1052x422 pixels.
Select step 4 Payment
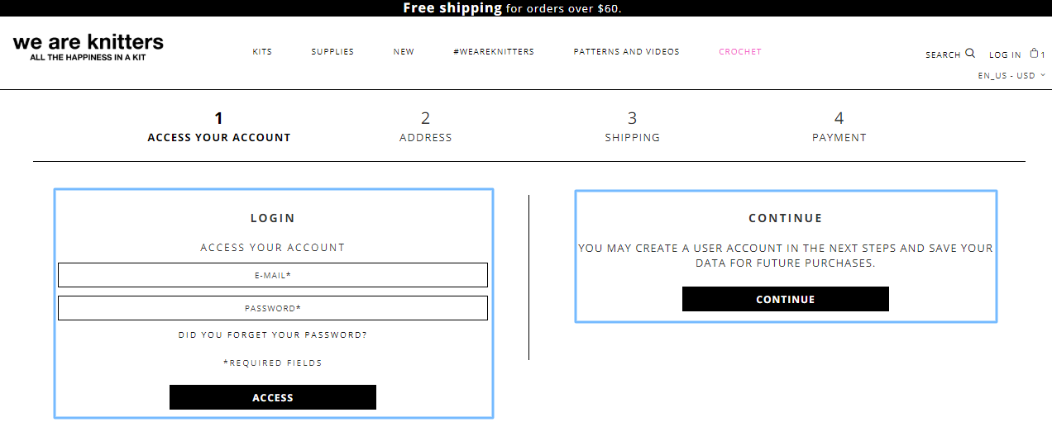click(x=839, y=127)
